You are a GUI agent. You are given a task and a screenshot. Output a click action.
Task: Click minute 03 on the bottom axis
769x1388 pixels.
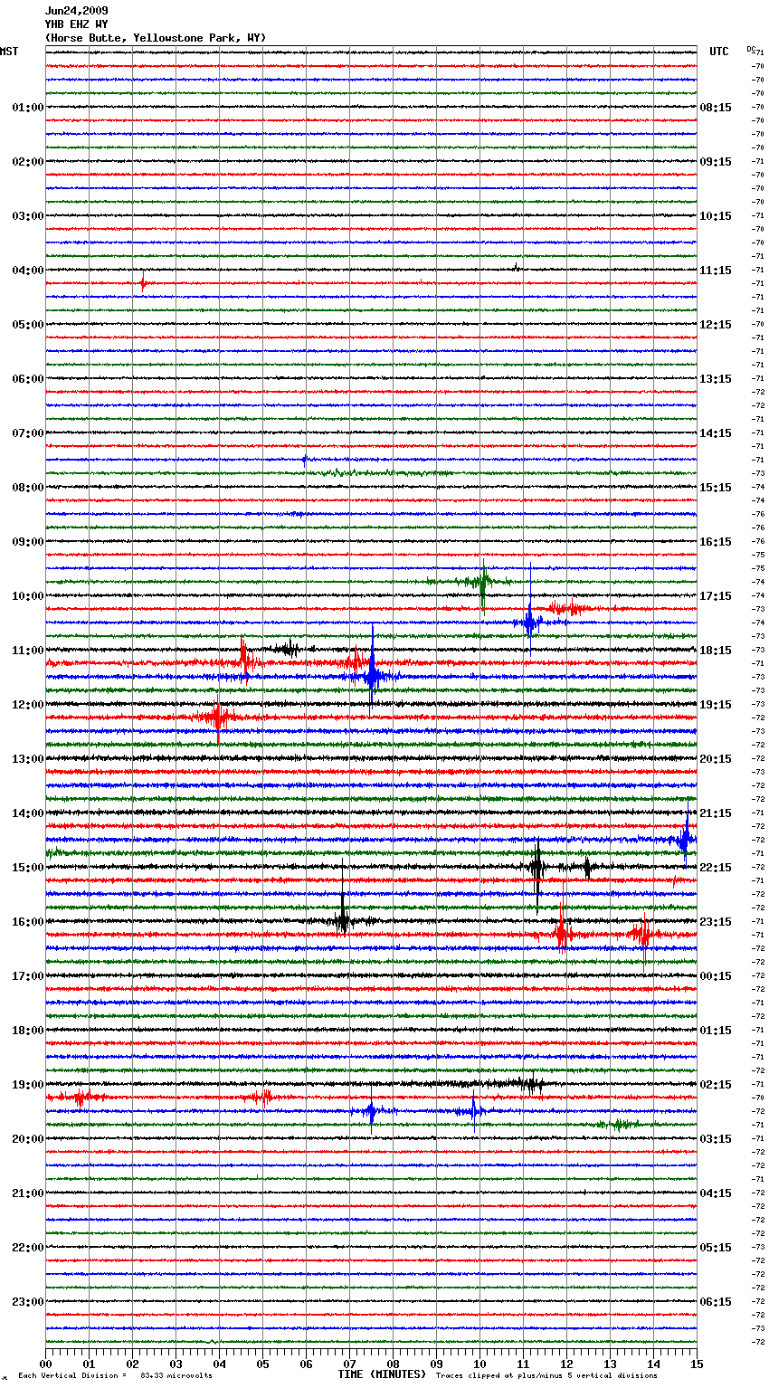176,1364
